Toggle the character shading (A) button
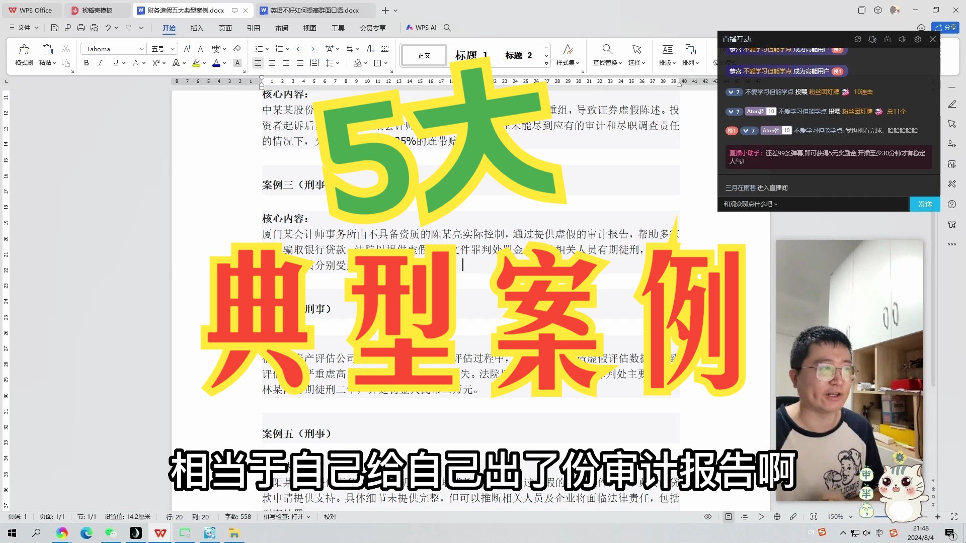 (x=237, y=63)
